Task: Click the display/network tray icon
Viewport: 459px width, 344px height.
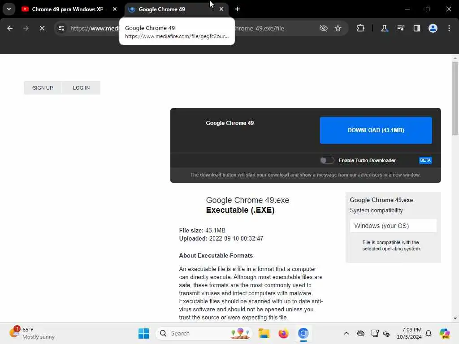Action: point(375,333)
